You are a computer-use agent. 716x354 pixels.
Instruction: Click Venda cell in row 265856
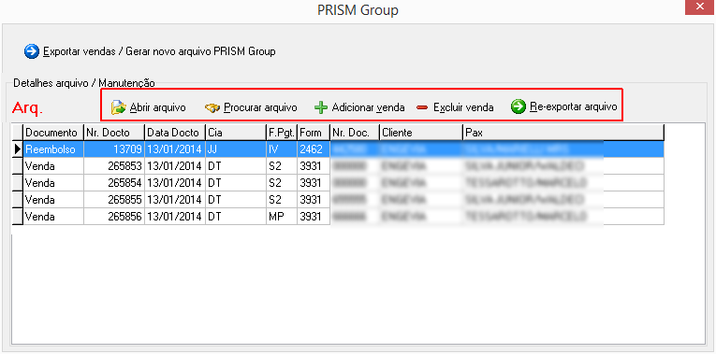[x=53, y=217]
